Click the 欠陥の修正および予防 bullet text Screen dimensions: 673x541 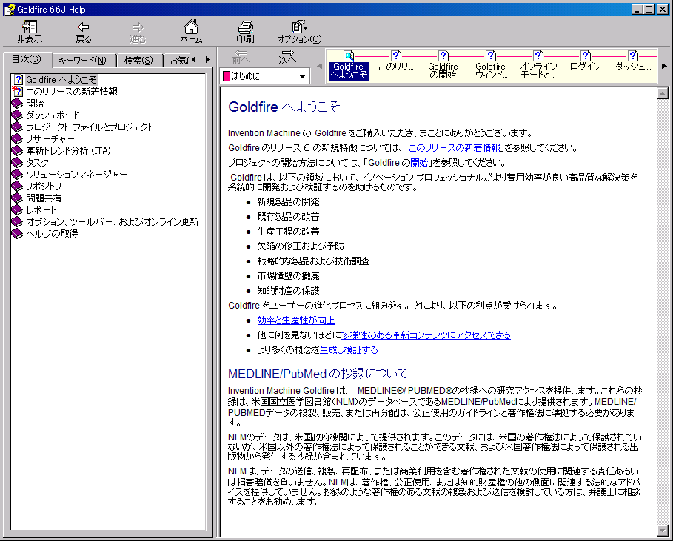point(301,246)
